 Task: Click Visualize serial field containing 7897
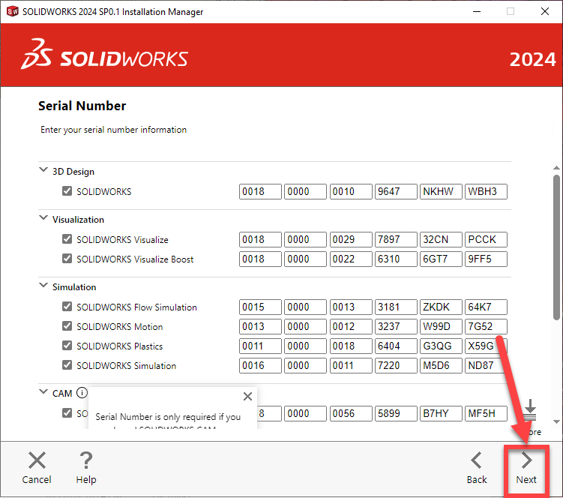coord(396,240)
